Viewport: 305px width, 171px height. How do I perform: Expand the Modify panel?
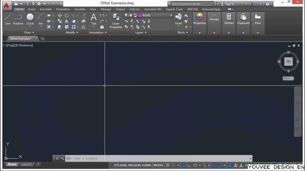pos(72,33)
